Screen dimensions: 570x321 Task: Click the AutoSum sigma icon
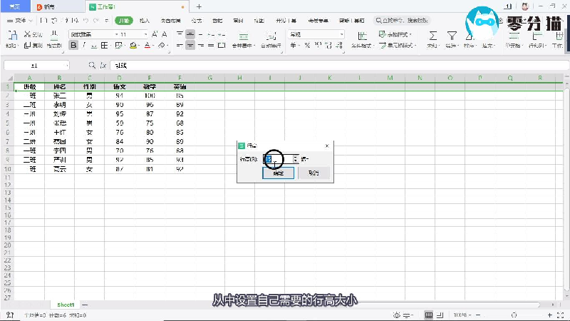tap(432, 35)
